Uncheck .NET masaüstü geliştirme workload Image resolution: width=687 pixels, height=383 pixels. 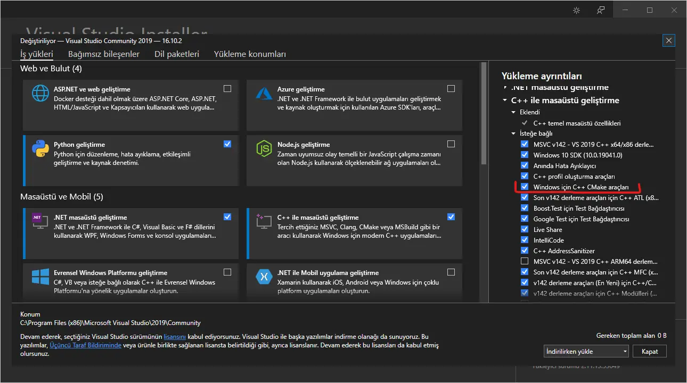tap(227, 217)
